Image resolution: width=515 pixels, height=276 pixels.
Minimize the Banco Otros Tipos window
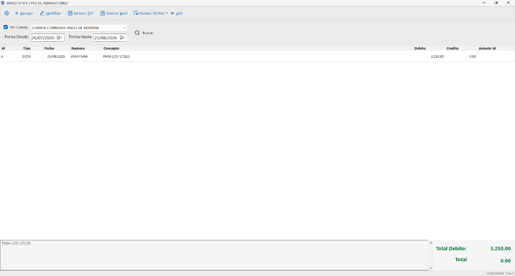click(x=484, y=3)
